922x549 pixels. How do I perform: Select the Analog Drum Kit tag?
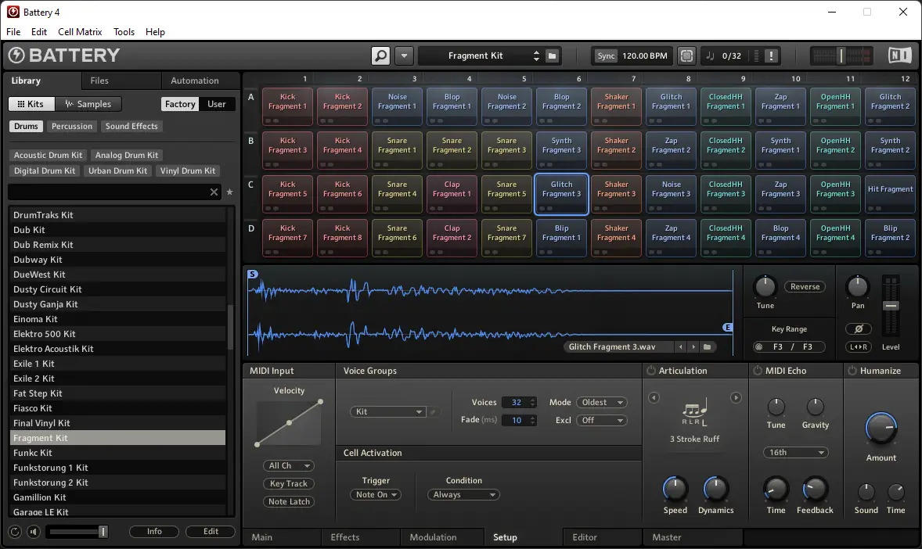tap(127, 155)
